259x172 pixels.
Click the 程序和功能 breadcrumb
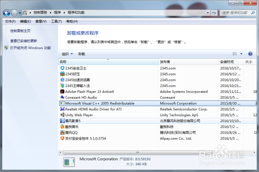click(x=76, y=13)
